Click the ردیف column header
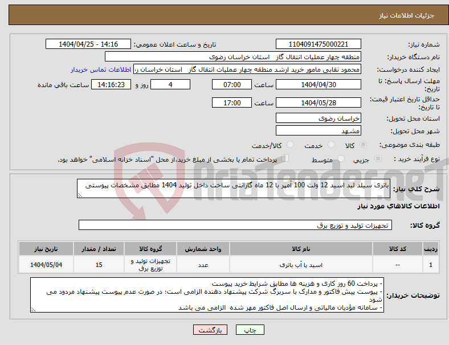The image size is (449, 345). pyautogui.click(x=431, y=249)
